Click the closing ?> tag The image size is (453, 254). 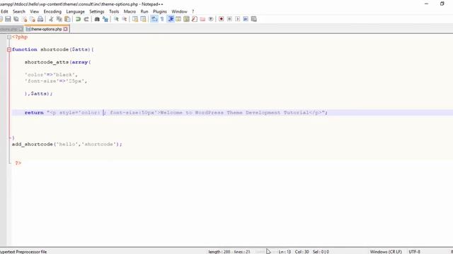pos(18,163)
